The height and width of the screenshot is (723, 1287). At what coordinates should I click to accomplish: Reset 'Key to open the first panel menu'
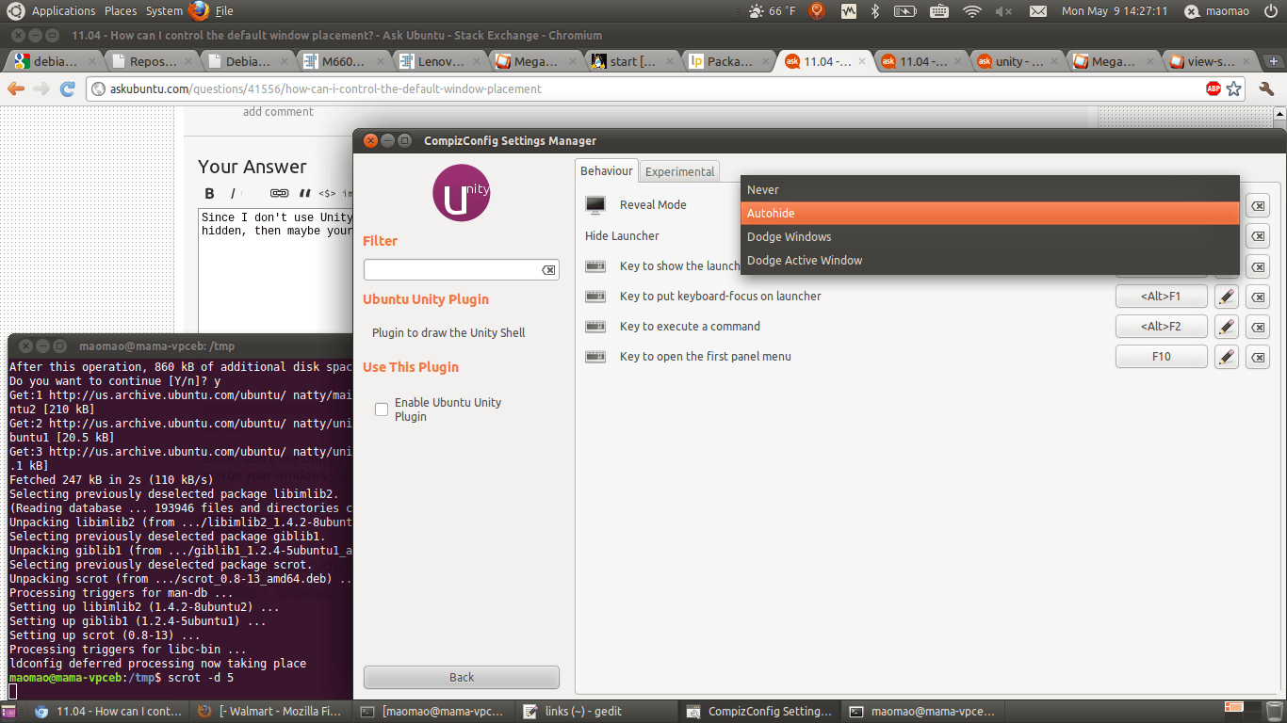pos(1258,357)
